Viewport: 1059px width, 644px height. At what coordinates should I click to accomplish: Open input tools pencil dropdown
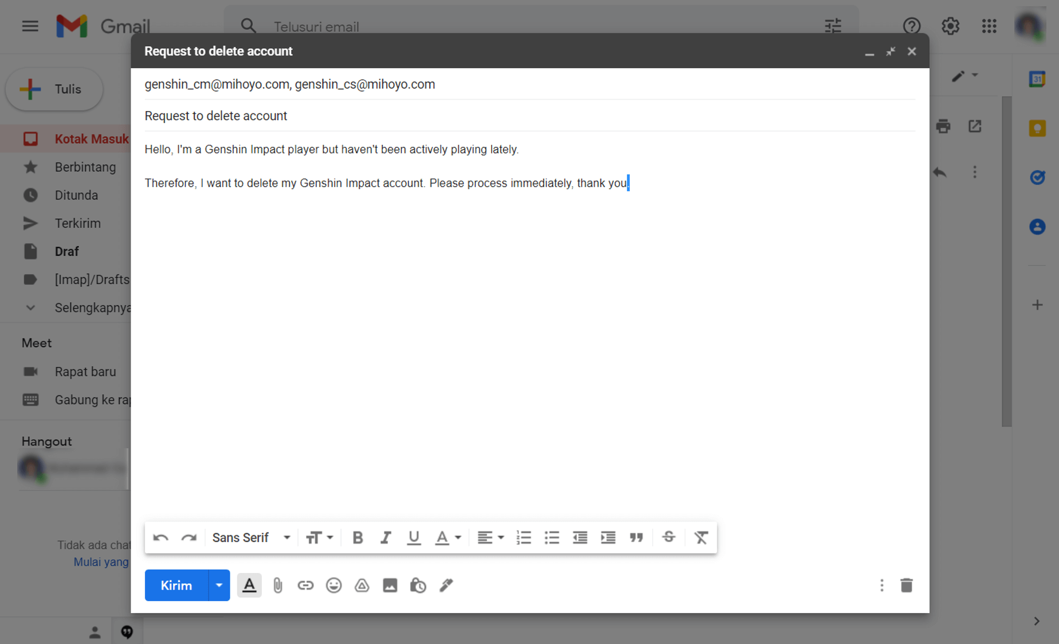[965, 76]
